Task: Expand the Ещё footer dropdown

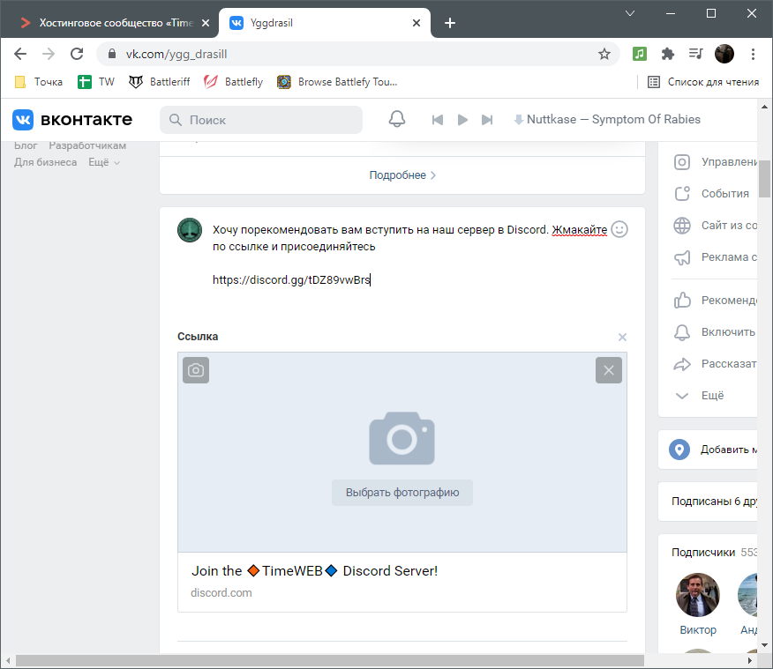Action: pyautogui.click(x=104, y=162)
